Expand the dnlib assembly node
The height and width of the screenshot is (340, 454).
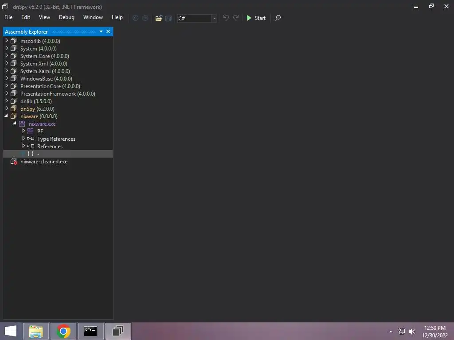tap(7, 101)
